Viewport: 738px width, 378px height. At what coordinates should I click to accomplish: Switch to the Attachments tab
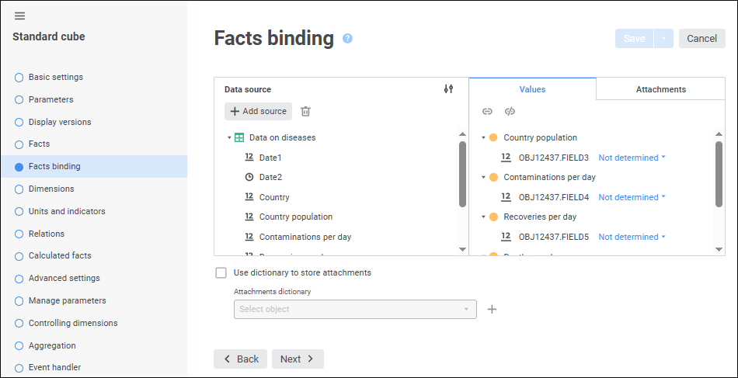click(660, 89)
